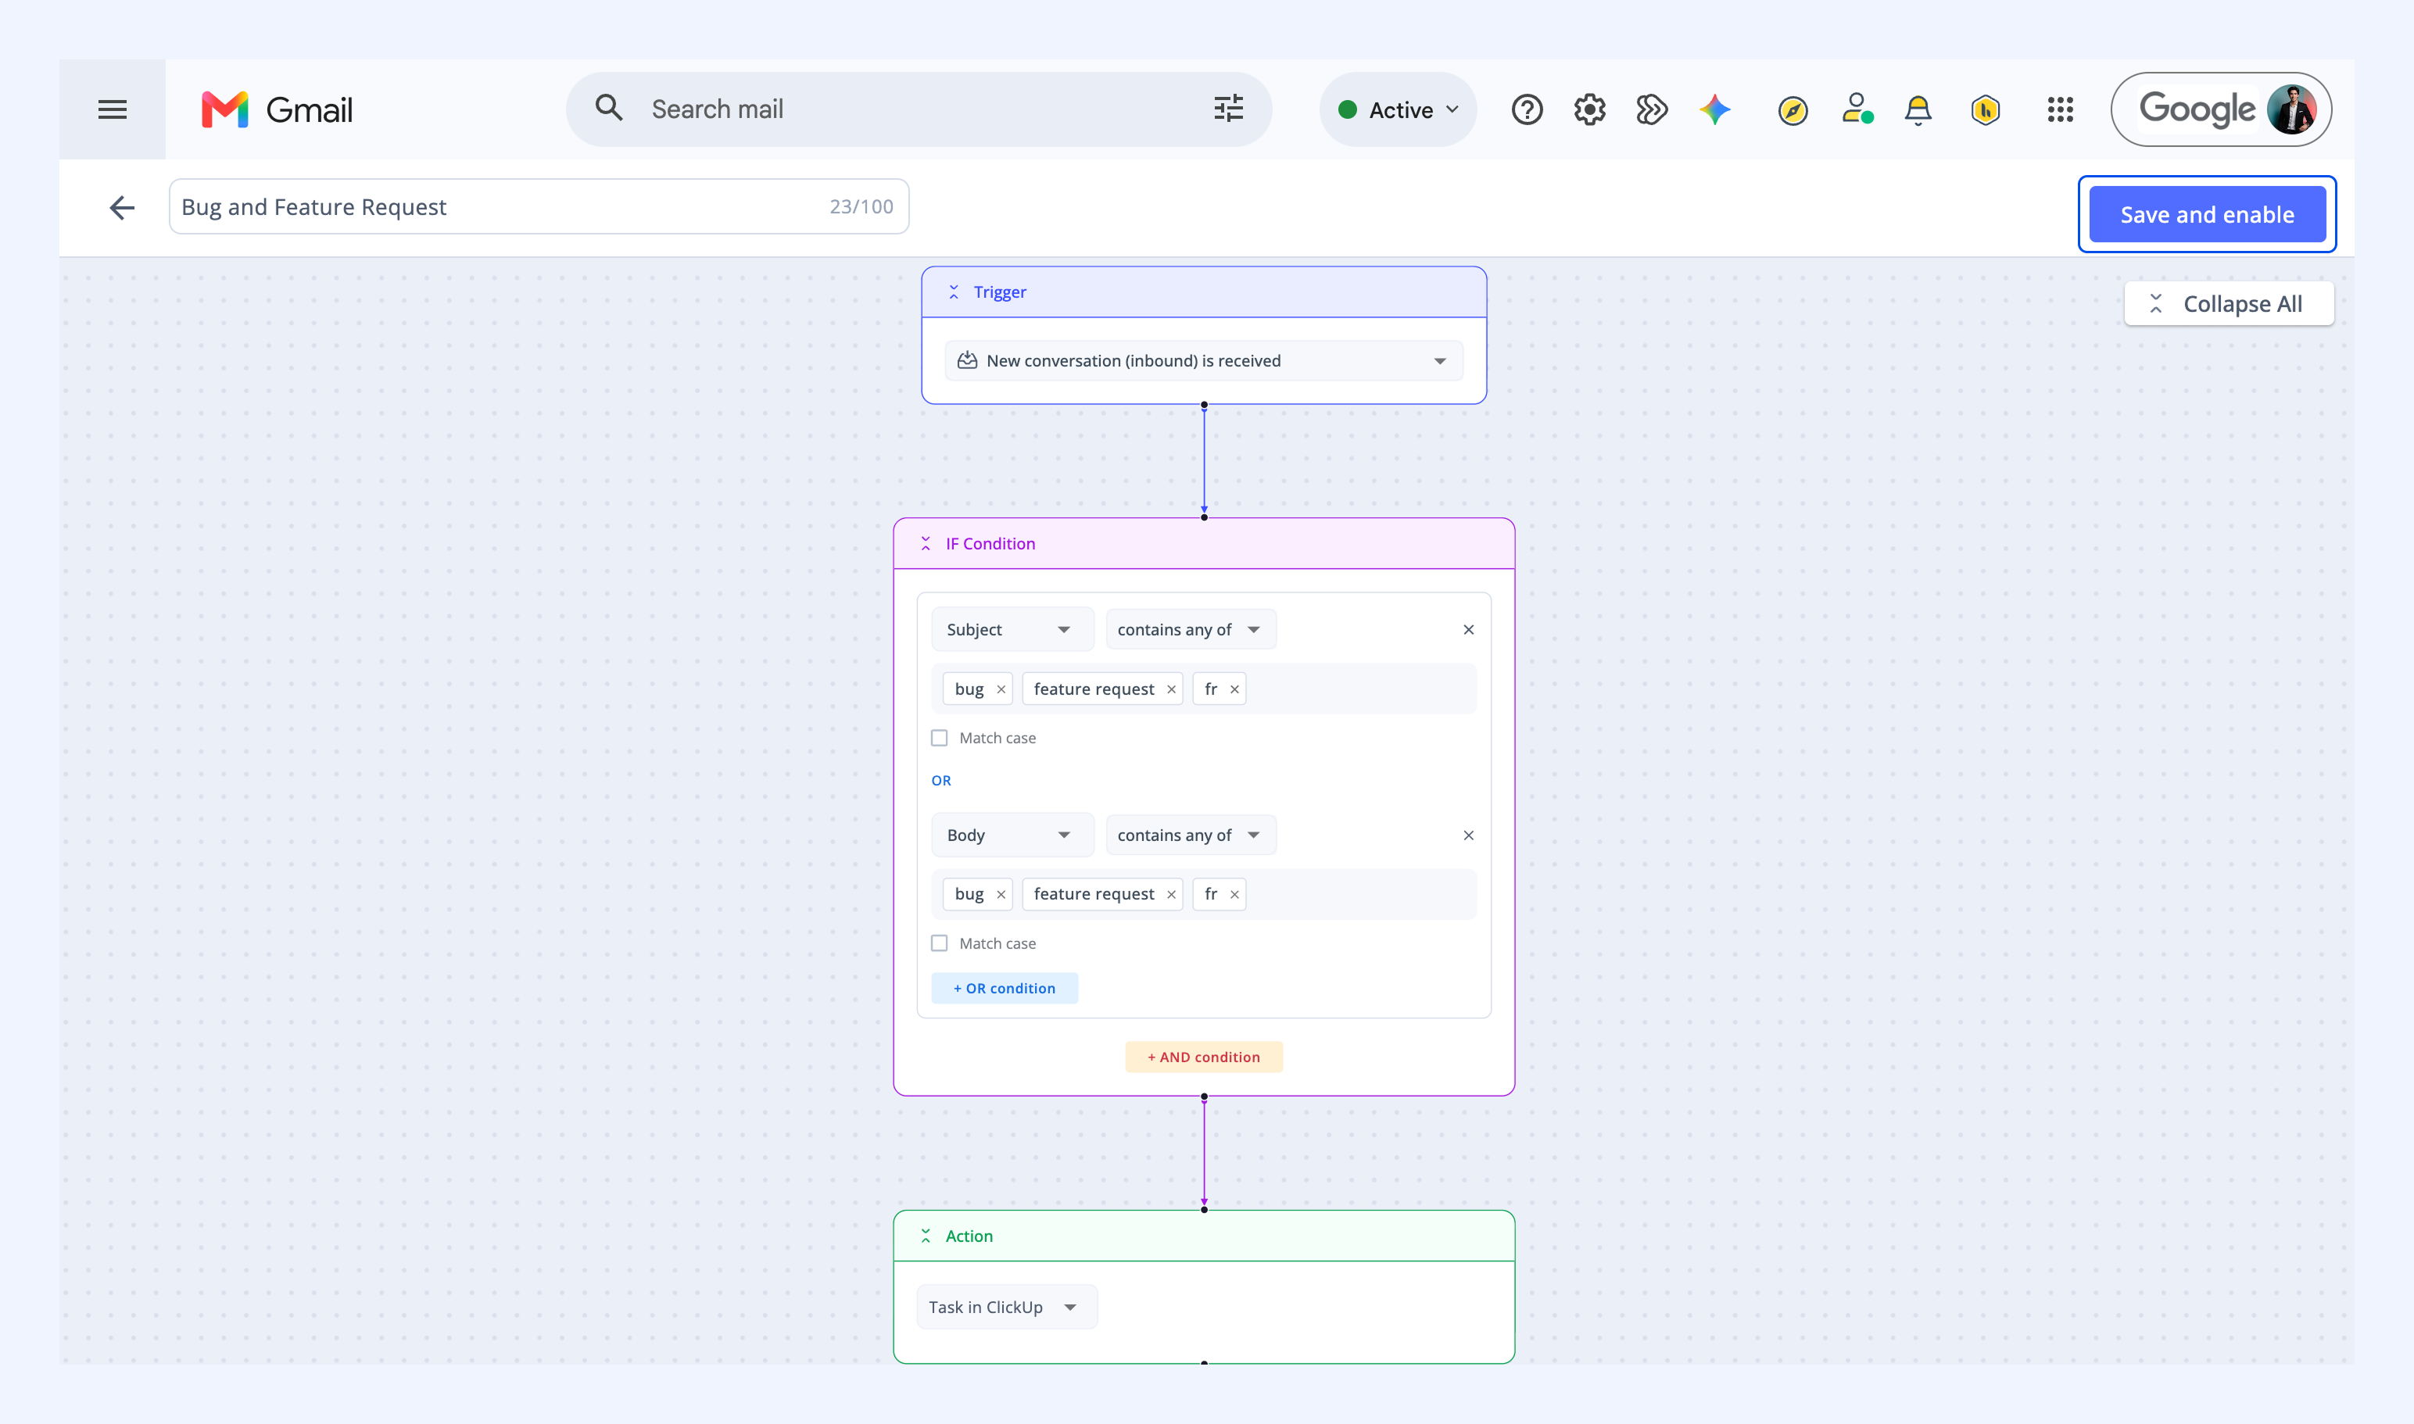This screenshot has height=1424, width=2414.
Task: Open the Google apps grid
Action: click(2060, 109)
